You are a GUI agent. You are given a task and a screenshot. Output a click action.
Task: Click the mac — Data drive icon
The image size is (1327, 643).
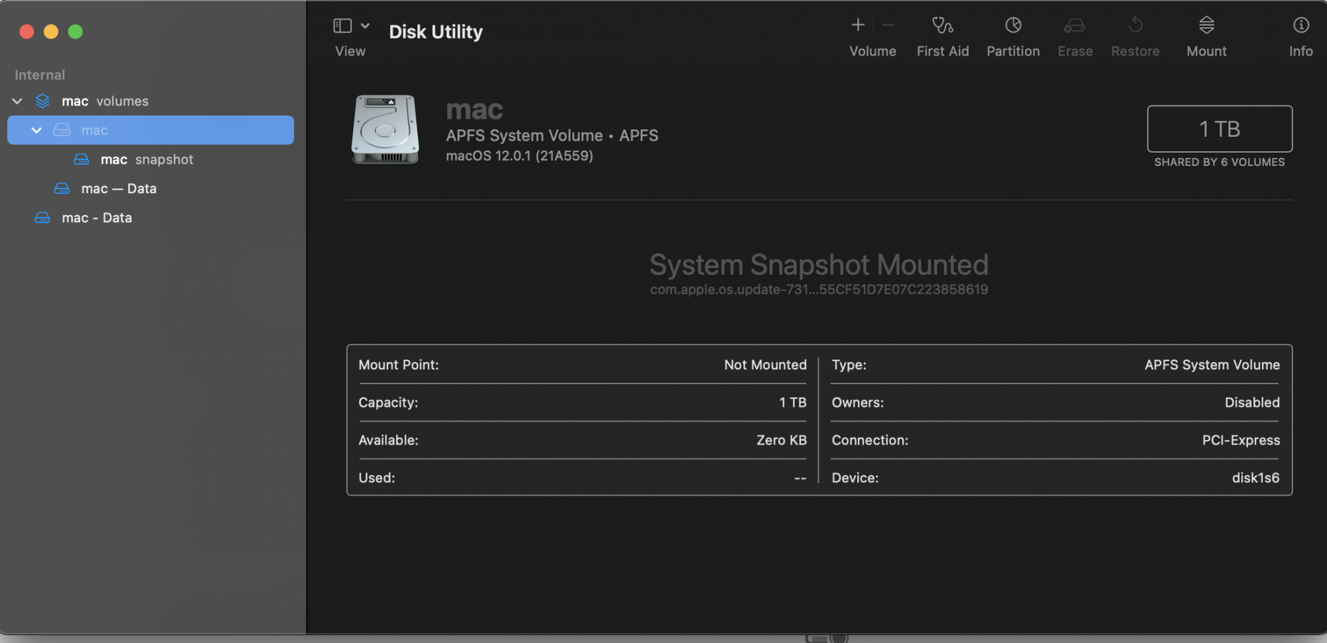[x=62, y=188]
